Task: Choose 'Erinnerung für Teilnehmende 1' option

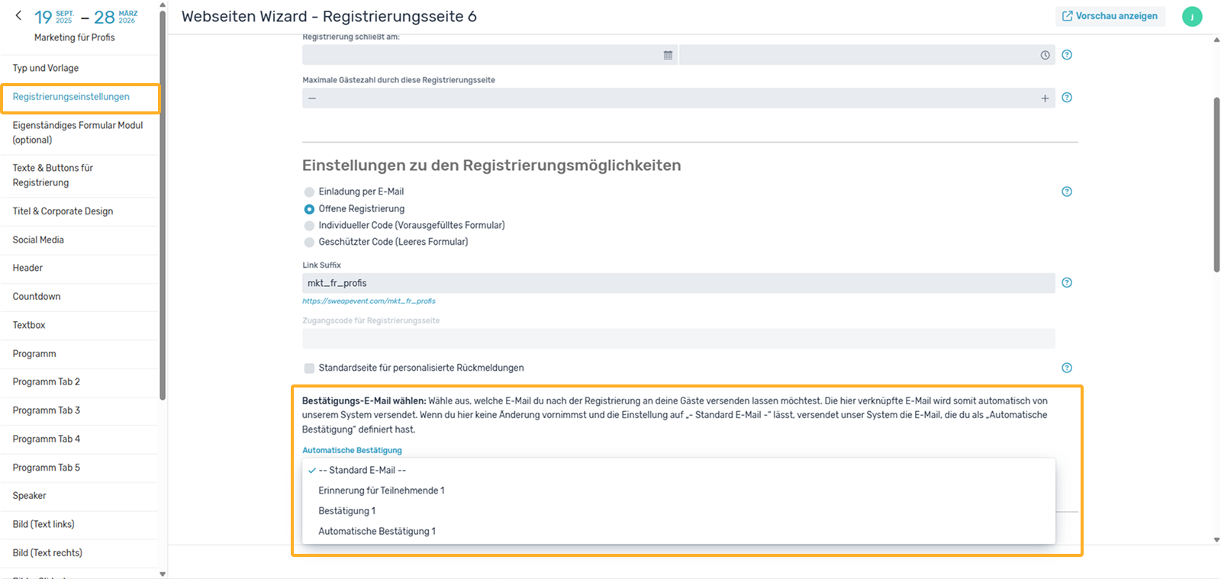Action: pyautogui.click(x=678, y=491)
